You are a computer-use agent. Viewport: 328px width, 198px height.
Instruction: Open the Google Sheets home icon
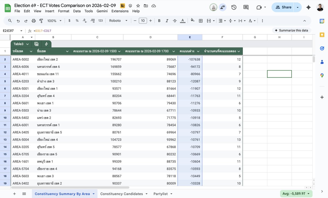pos(8,8)
